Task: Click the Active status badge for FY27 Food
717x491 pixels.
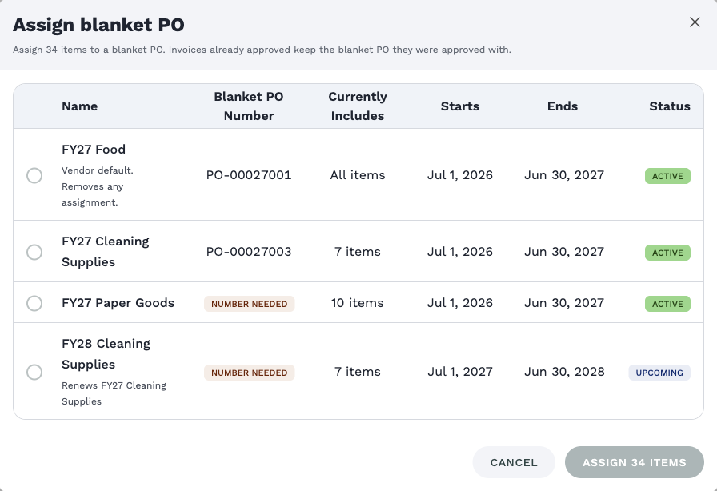Action: tap(667, 176)
